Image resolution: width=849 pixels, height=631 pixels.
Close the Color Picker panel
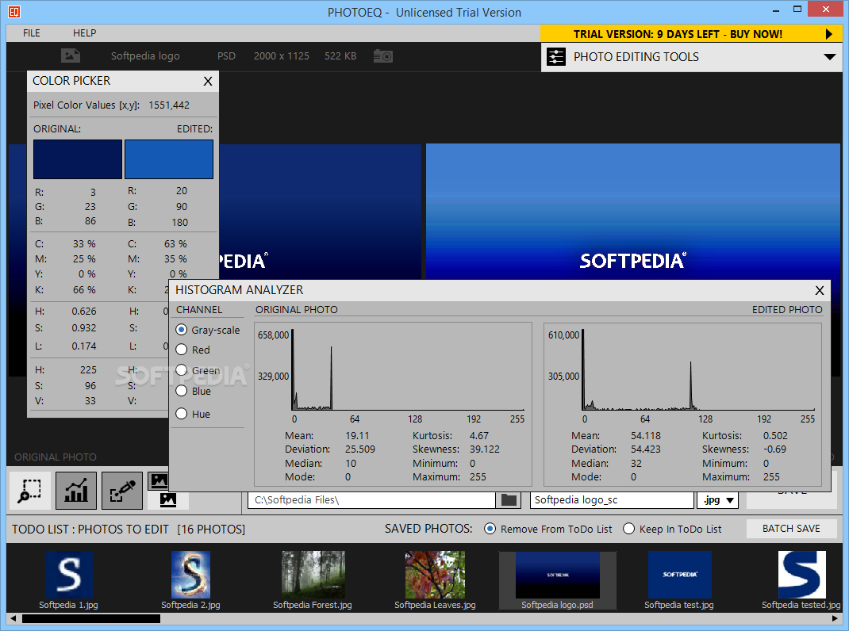click(x=208, y=81)
